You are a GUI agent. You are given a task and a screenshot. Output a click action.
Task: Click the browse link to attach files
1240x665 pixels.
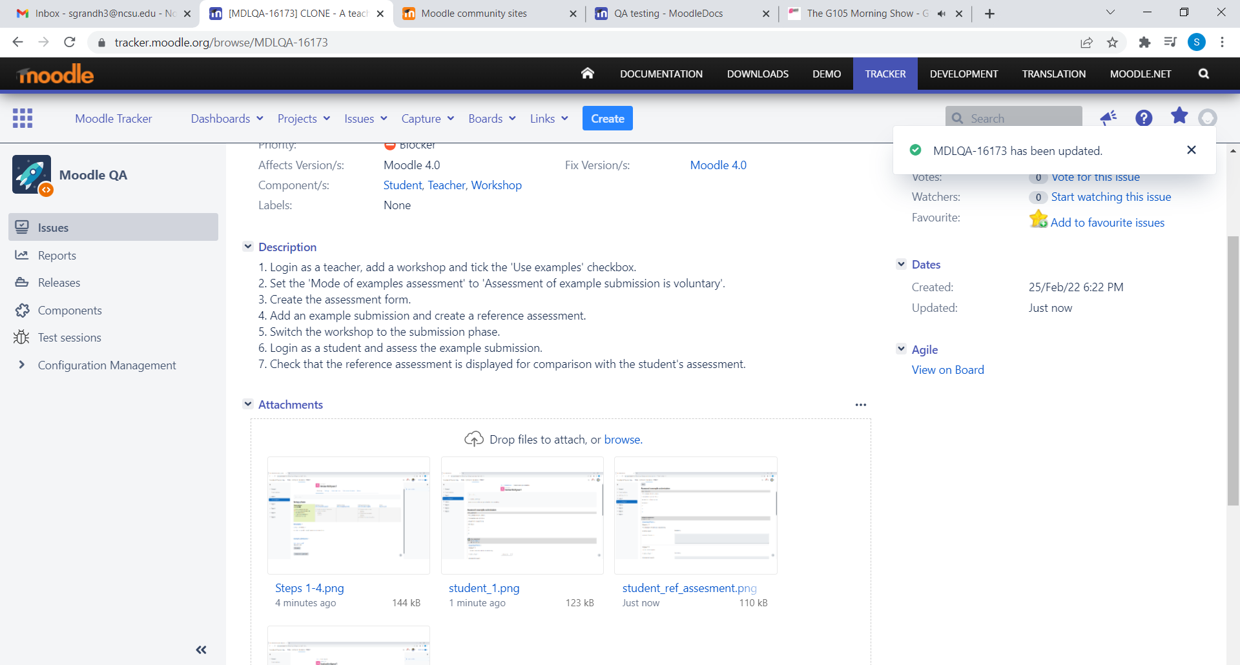[x=623, y=440]
